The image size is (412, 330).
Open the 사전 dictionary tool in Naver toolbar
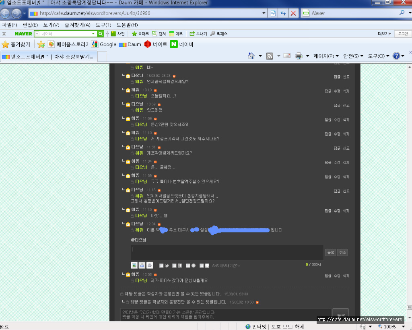click(x=118, y=34)
